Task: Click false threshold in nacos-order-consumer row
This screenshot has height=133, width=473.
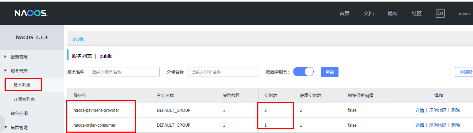Action: [352, 125]
